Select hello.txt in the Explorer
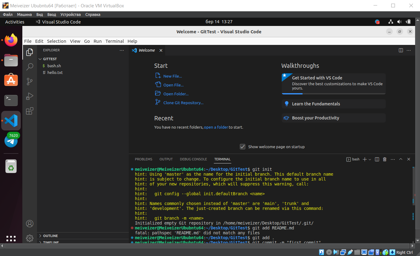The height and width of the screenshot is (256, 420). tap(55, 72)
